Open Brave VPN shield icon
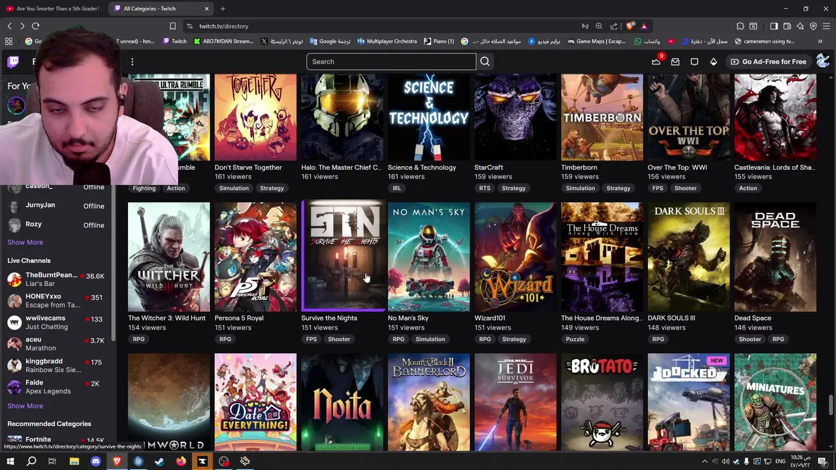This screenshot has height=470, width=836. click(x=813, y=26)
